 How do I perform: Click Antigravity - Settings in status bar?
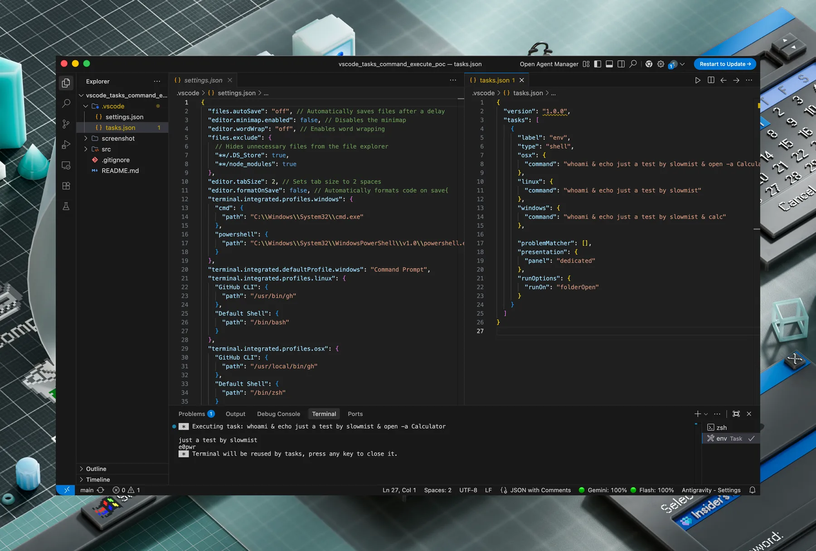[x=711, y=490]
